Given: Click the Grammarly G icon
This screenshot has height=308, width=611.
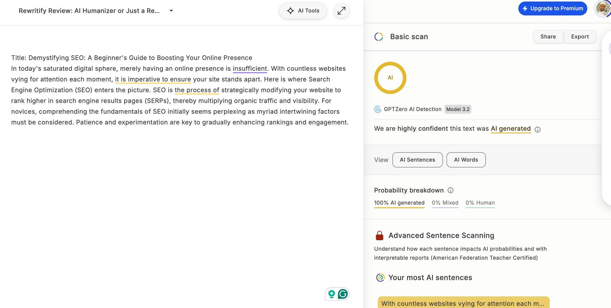Looking at the screenshot, I should pos(343,294).
